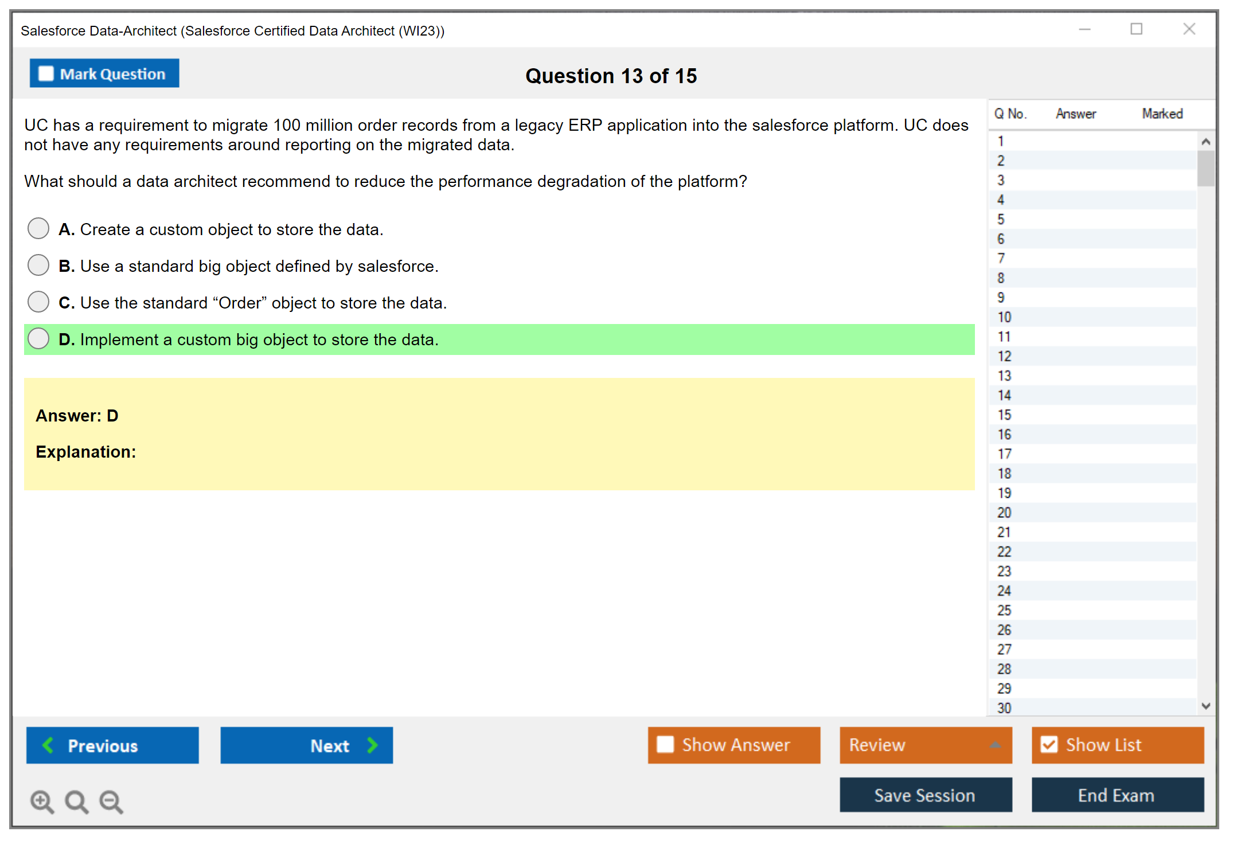Select option A, Create a custom object
The width and height of the screenshot is (1233, 843).
(38, 228)
